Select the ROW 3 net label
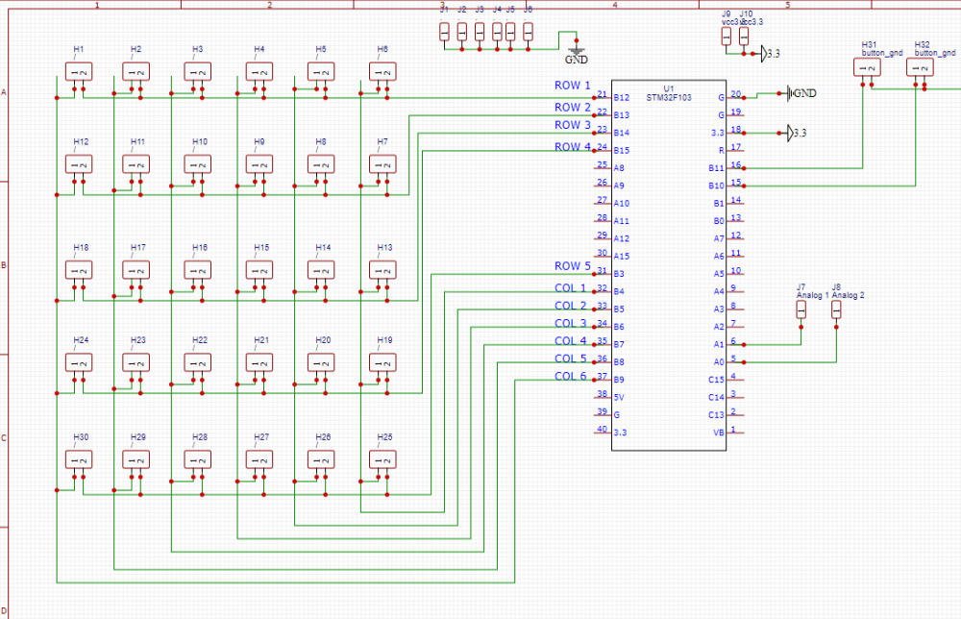The image size is (961, 619). (x=573, y=125)
